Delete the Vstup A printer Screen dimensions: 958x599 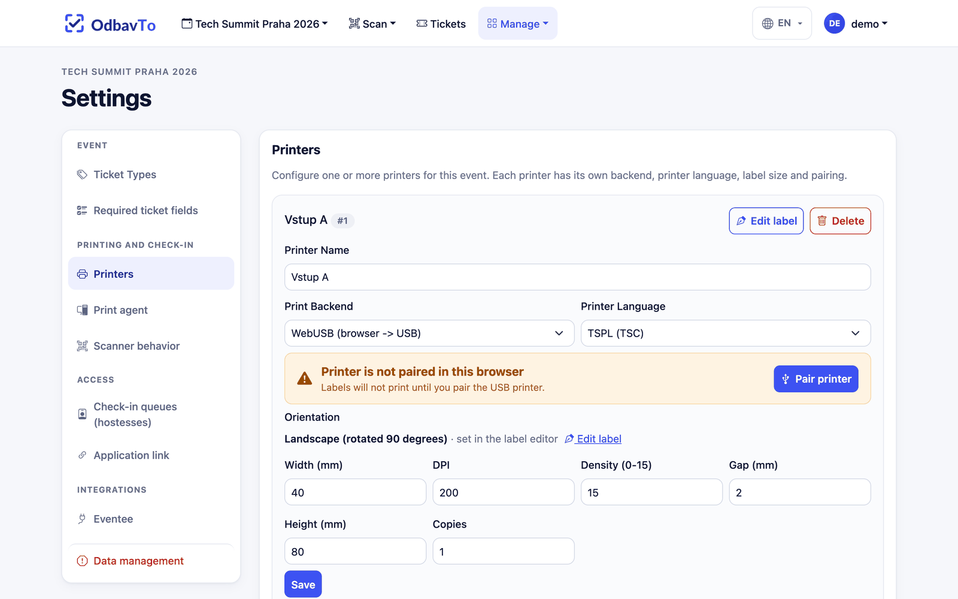841,221
